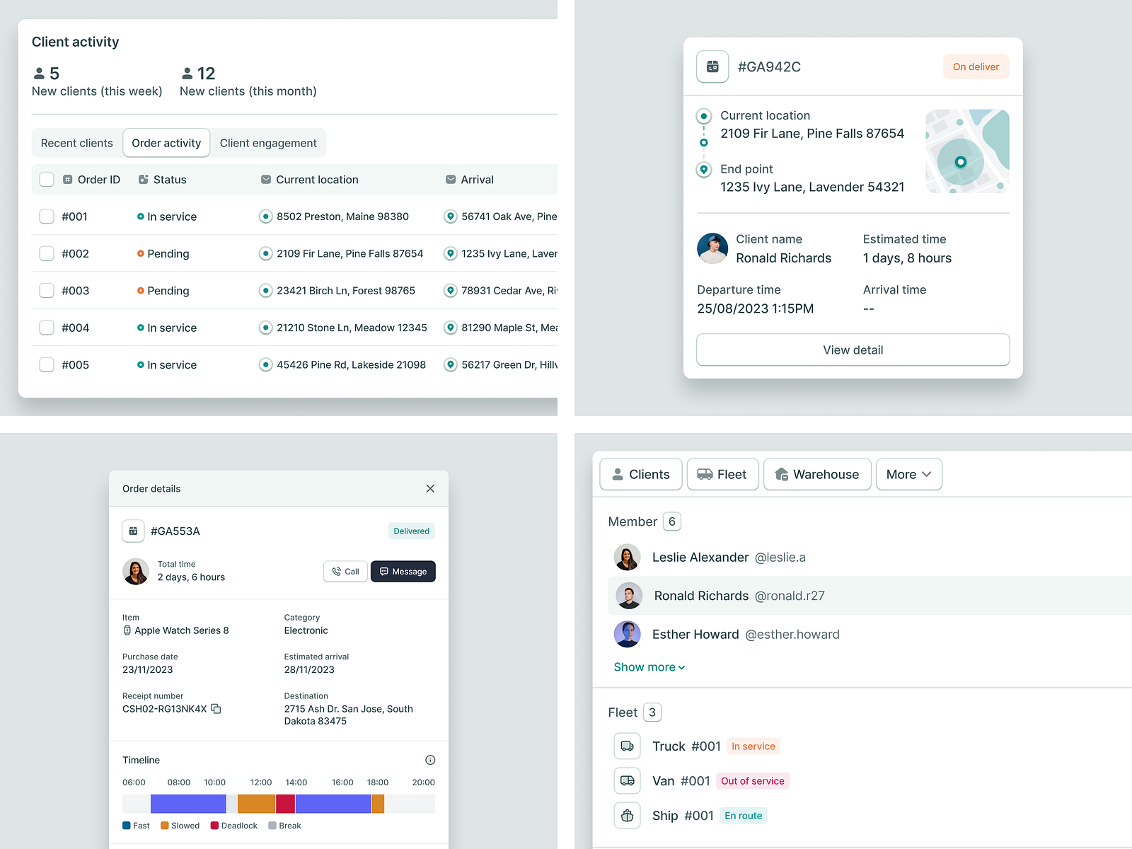
Task: Switch to the Client engagement tab
Action: click(268, 143)
